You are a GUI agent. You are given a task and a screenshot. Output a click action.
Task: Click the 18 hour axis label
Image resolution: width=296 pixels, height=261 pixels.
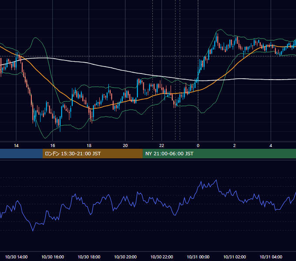89,146
